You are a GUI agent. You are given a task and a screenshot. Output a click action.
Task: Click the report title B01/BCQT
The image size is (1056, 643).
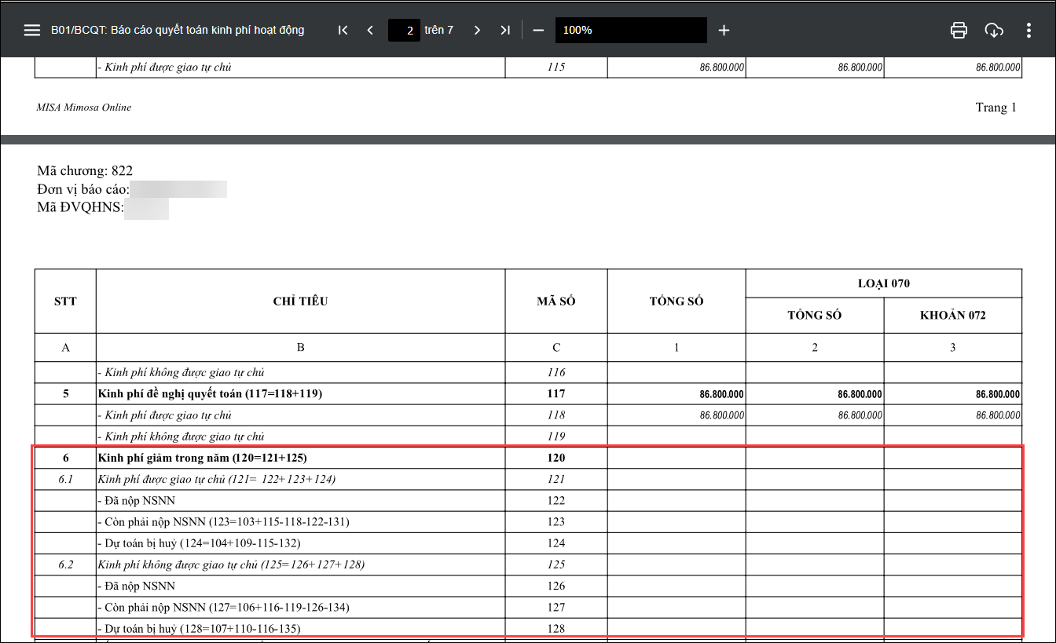point(178,30)
